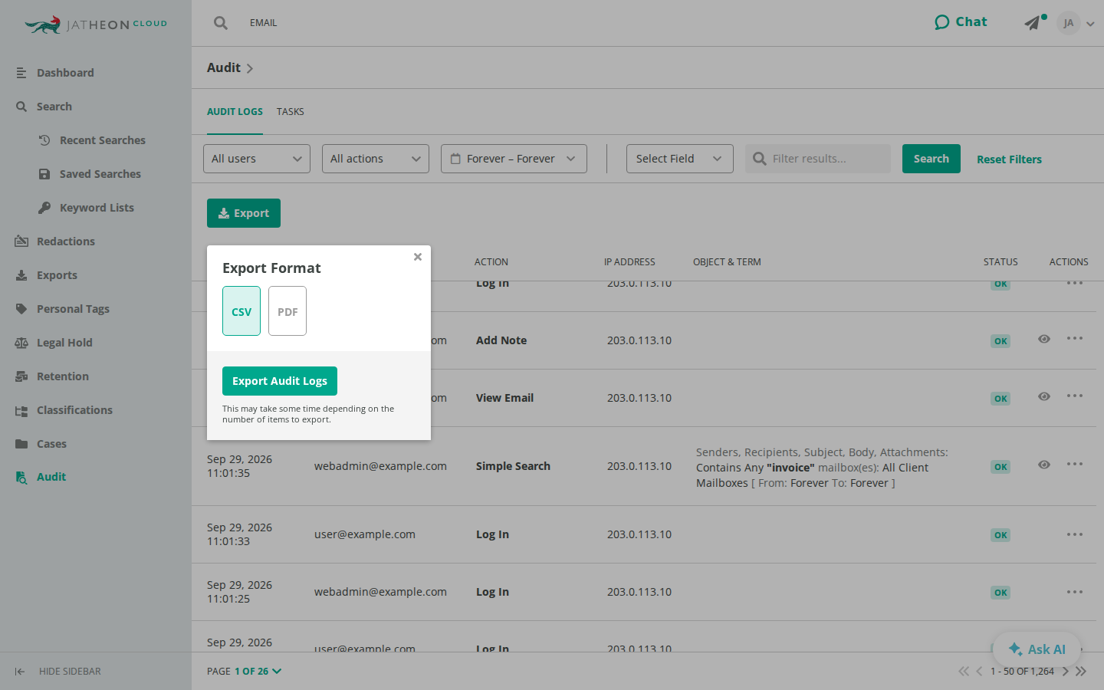Expand the All actions dropdown
This screenshot has width=1104, height=690.
pyautogui.click(x=376, y=159)
